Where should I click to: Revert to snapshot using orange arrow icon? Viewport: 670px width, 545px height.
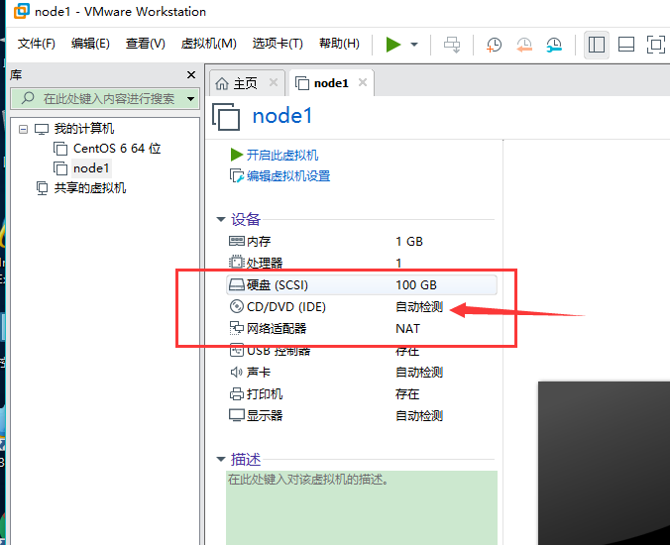[x=524, y=45]
